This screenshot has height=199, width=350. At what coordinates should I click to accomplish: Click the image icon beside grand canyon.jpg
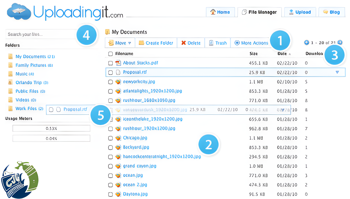pos(118,166)
